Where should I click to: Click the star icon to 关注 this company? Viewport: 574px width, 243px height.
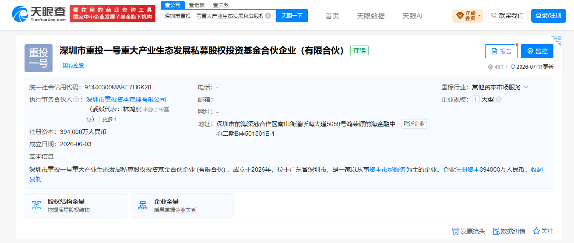tap(536, 231)
